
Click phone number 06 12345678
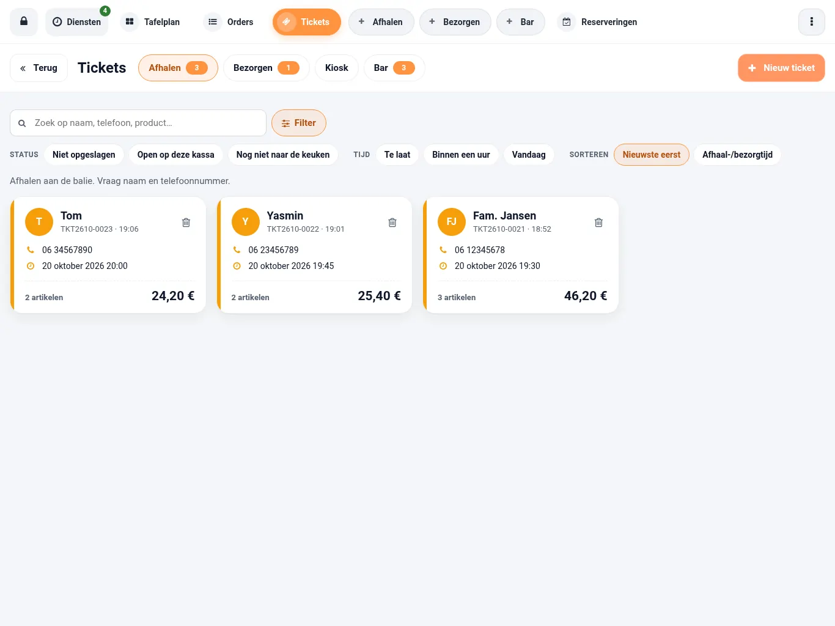click(480, 250)
